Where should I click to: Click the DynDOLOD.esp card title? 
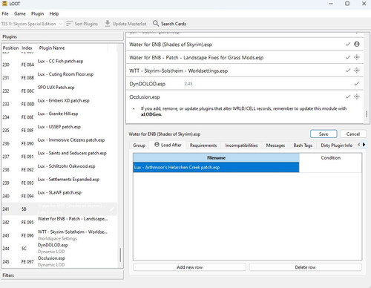click(147, 84)
